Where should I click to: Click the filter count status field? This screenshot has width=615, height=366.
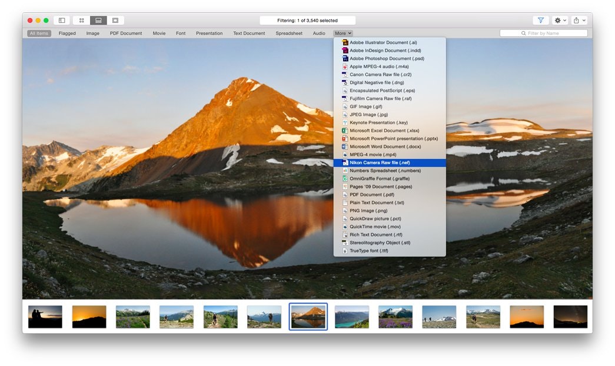[307, 19]
